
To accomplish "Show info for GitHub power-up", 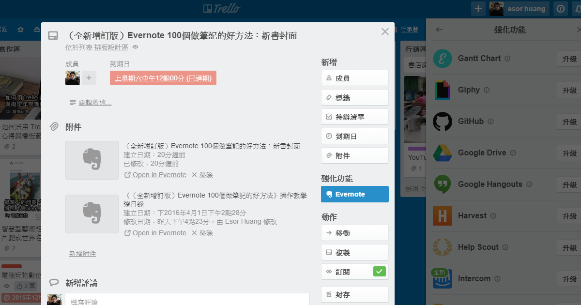I will [490, 122].
